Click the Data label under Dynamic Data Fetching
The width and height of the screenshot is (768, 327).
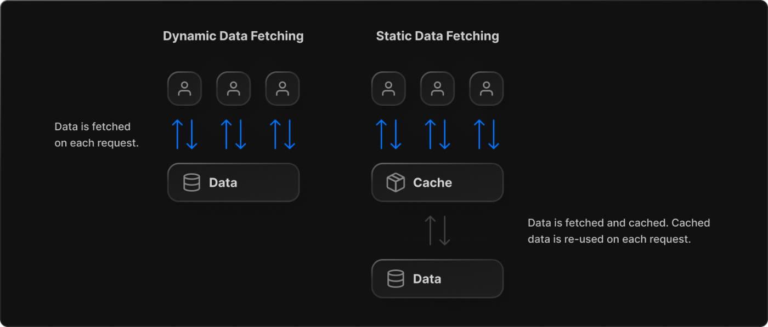pos(223,183)
